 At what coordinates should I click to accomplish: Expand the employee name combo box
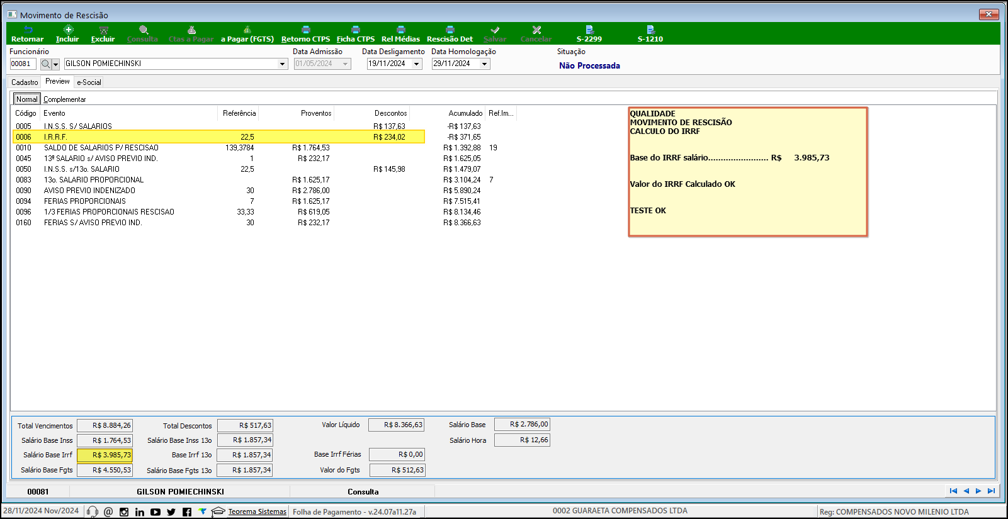(283, 64)
